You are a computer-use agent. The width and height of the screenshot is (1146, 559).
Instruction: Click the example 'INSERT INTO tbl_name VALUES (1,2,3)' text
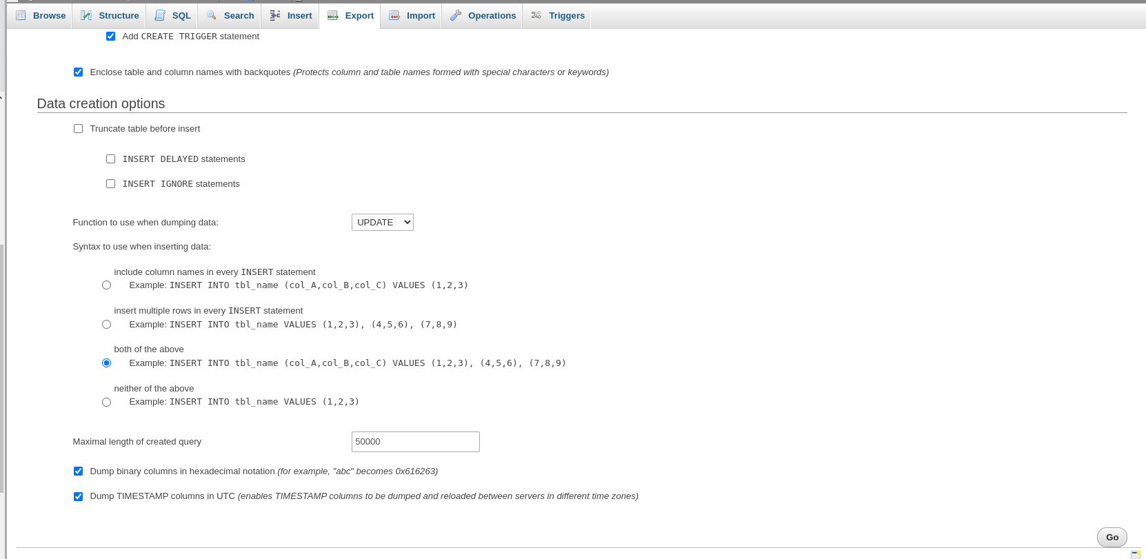265,402
